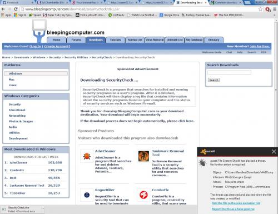The height and width of the screenshot is (214, 278).
Task: Open Chrome menu hamburger icon
Action: point(275,9)
